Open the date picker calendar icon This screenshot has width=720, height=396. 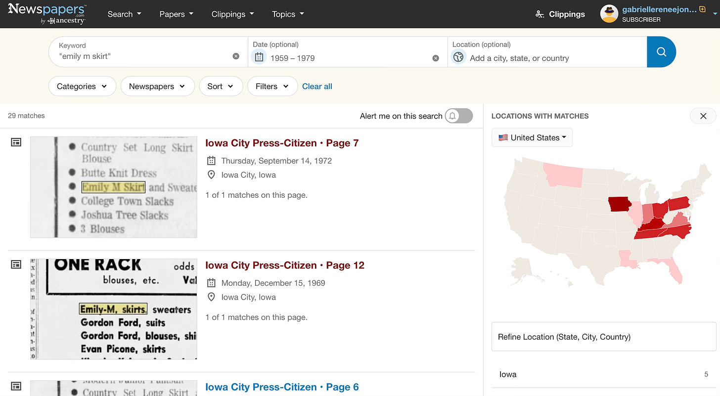tap(259, 57)
